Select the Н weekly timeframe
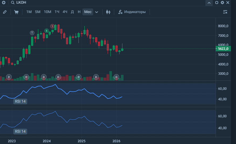This screenshot has height=144, width=236. [x=79, y=12]
